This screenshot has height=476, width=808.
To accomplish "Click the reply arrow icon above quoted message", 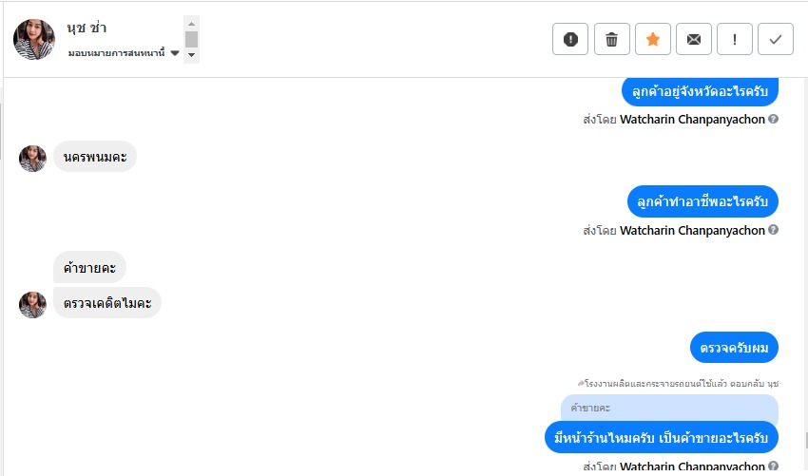I will [581, 383].
